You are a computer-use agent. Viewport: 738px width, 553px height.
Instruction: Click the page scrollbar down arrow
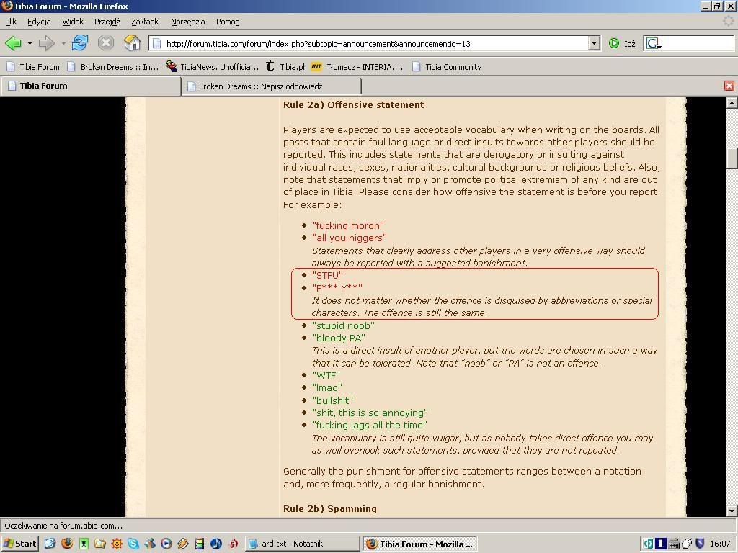[x=732, y=511]
